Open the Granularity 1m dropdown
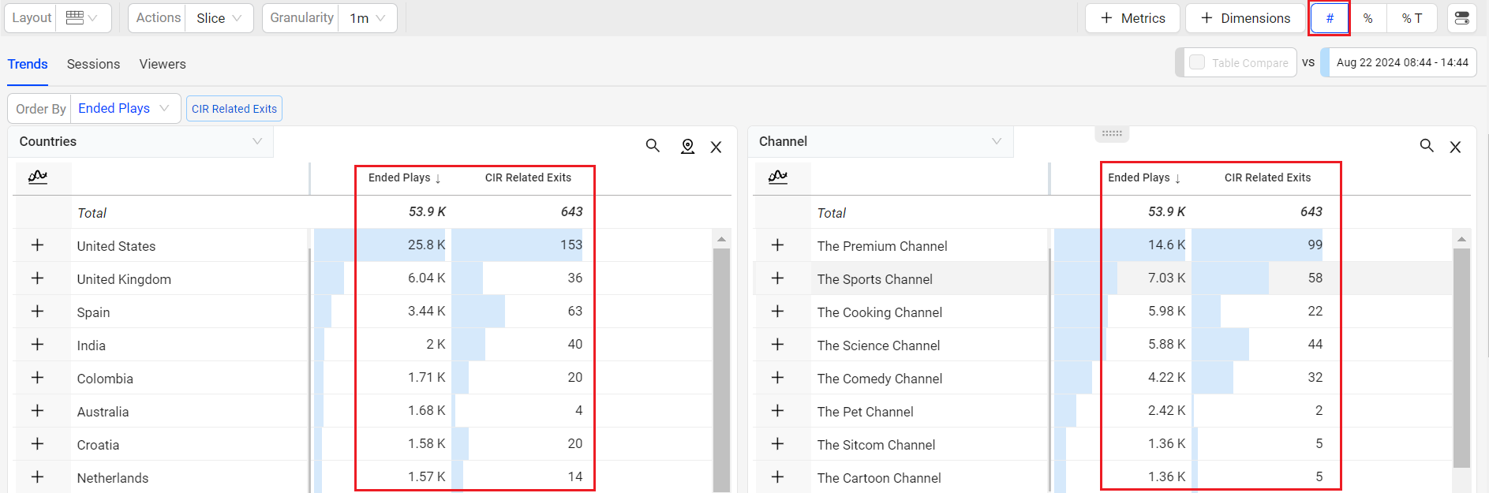Viewport: 1489px width, 493px height. (x=368, y=17)
